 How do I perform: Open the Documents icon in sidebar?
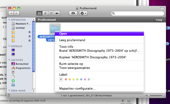pos(13,77)
